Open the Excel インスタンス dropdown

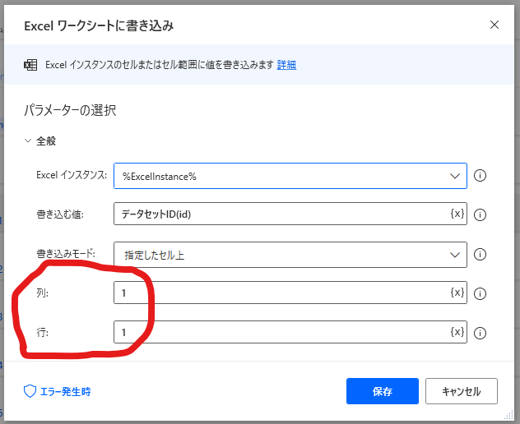coord(290,176)
